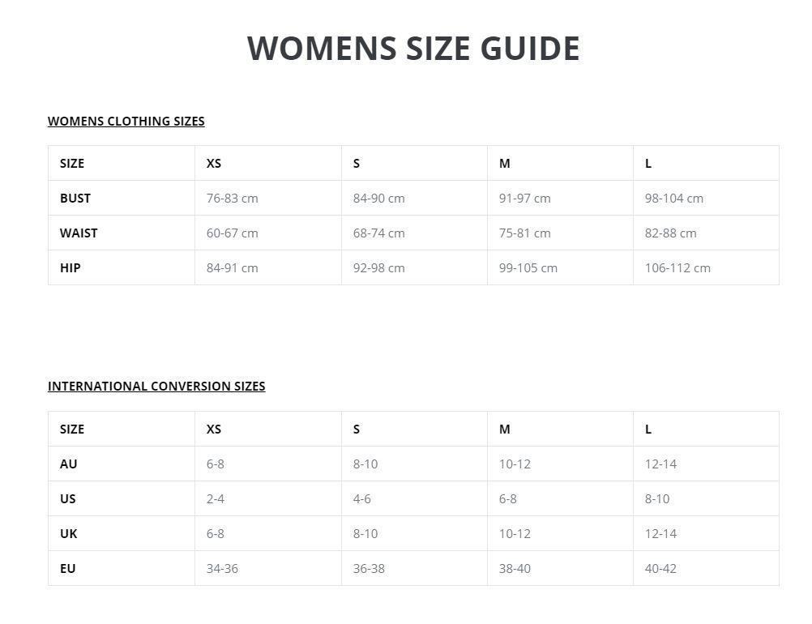Click the 75-81 cm waist cell
This screenshot has width=812, height=624.
coord(524,233)
